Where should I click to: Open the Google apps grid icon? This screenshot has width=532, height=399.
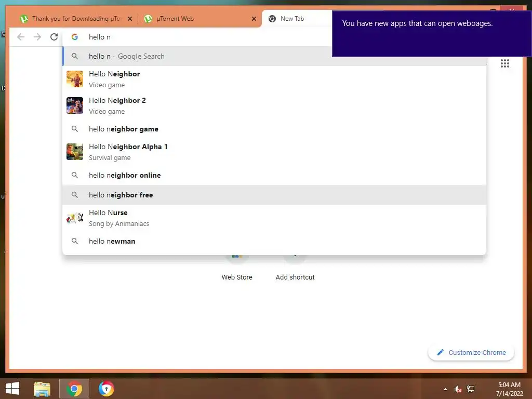505,63
